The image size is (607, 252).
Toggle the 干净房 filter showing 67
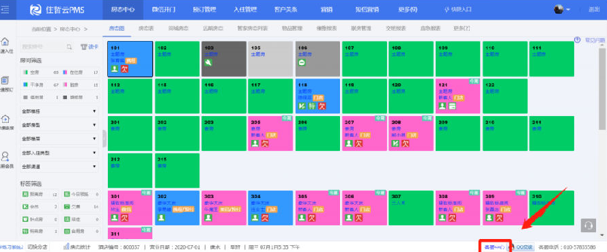click(40, 85)
